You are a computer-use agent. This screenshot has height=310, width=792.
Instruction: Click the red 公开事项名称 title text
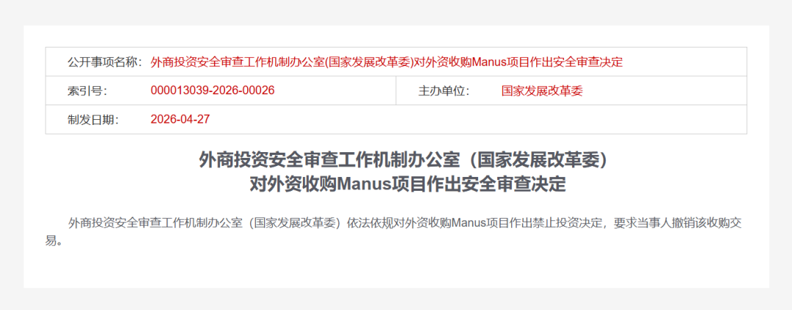(386, 62)
